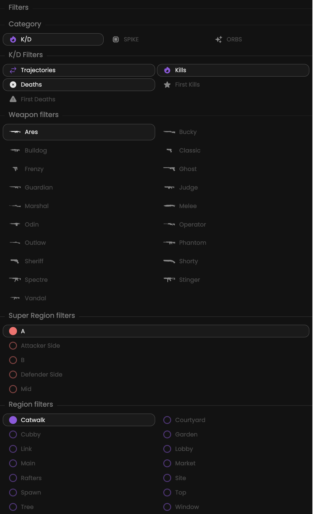The height and width of the screenshot is (514, 314).
Task: Click the Classic pistol icon
Action: [x=169, y=151]
